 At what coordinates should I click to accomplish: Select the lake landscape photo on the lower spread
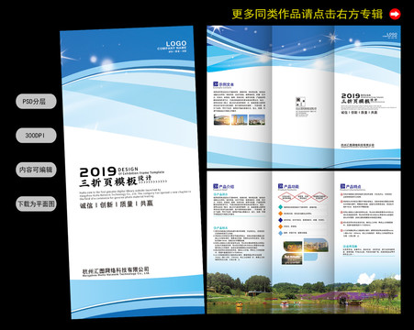click(x=304, y=292)
